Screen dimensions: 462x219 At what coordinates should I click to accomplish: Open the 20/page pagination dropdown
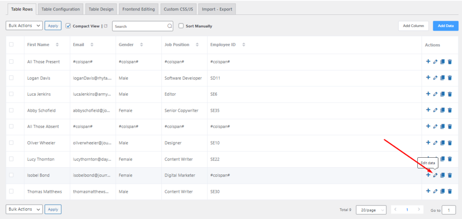pyautogui.click(x=371, y=210)
